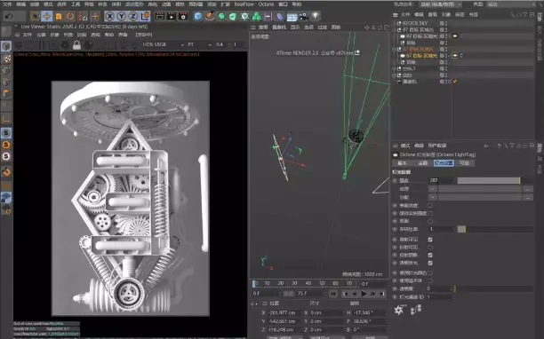Image resolution: width=544 pixels, height=339 pixels.
Task: Open the HDR sRGB dropdown
Action: point(163,44)
